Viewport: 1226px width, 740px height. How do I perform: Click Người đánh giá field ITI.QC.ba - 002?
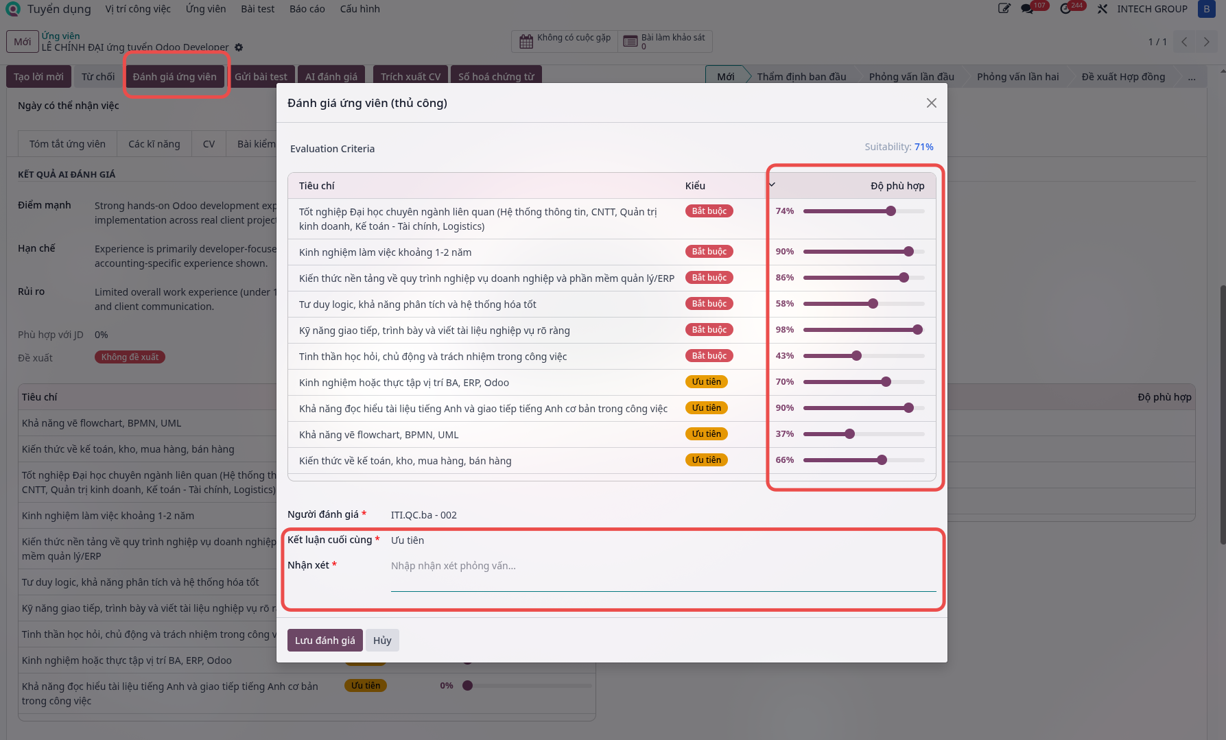coord(663,515)
